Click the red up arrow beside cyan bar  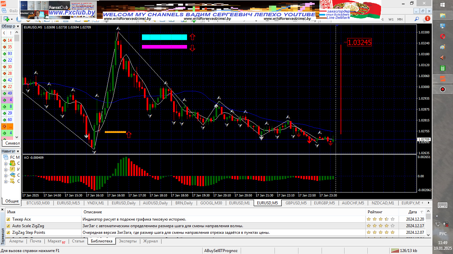(x=193, y=37)
